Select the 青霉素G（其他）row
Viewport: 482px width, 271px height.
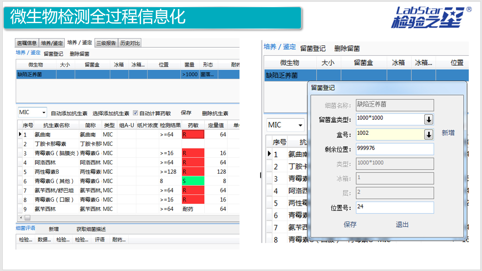tap(128, 181)
